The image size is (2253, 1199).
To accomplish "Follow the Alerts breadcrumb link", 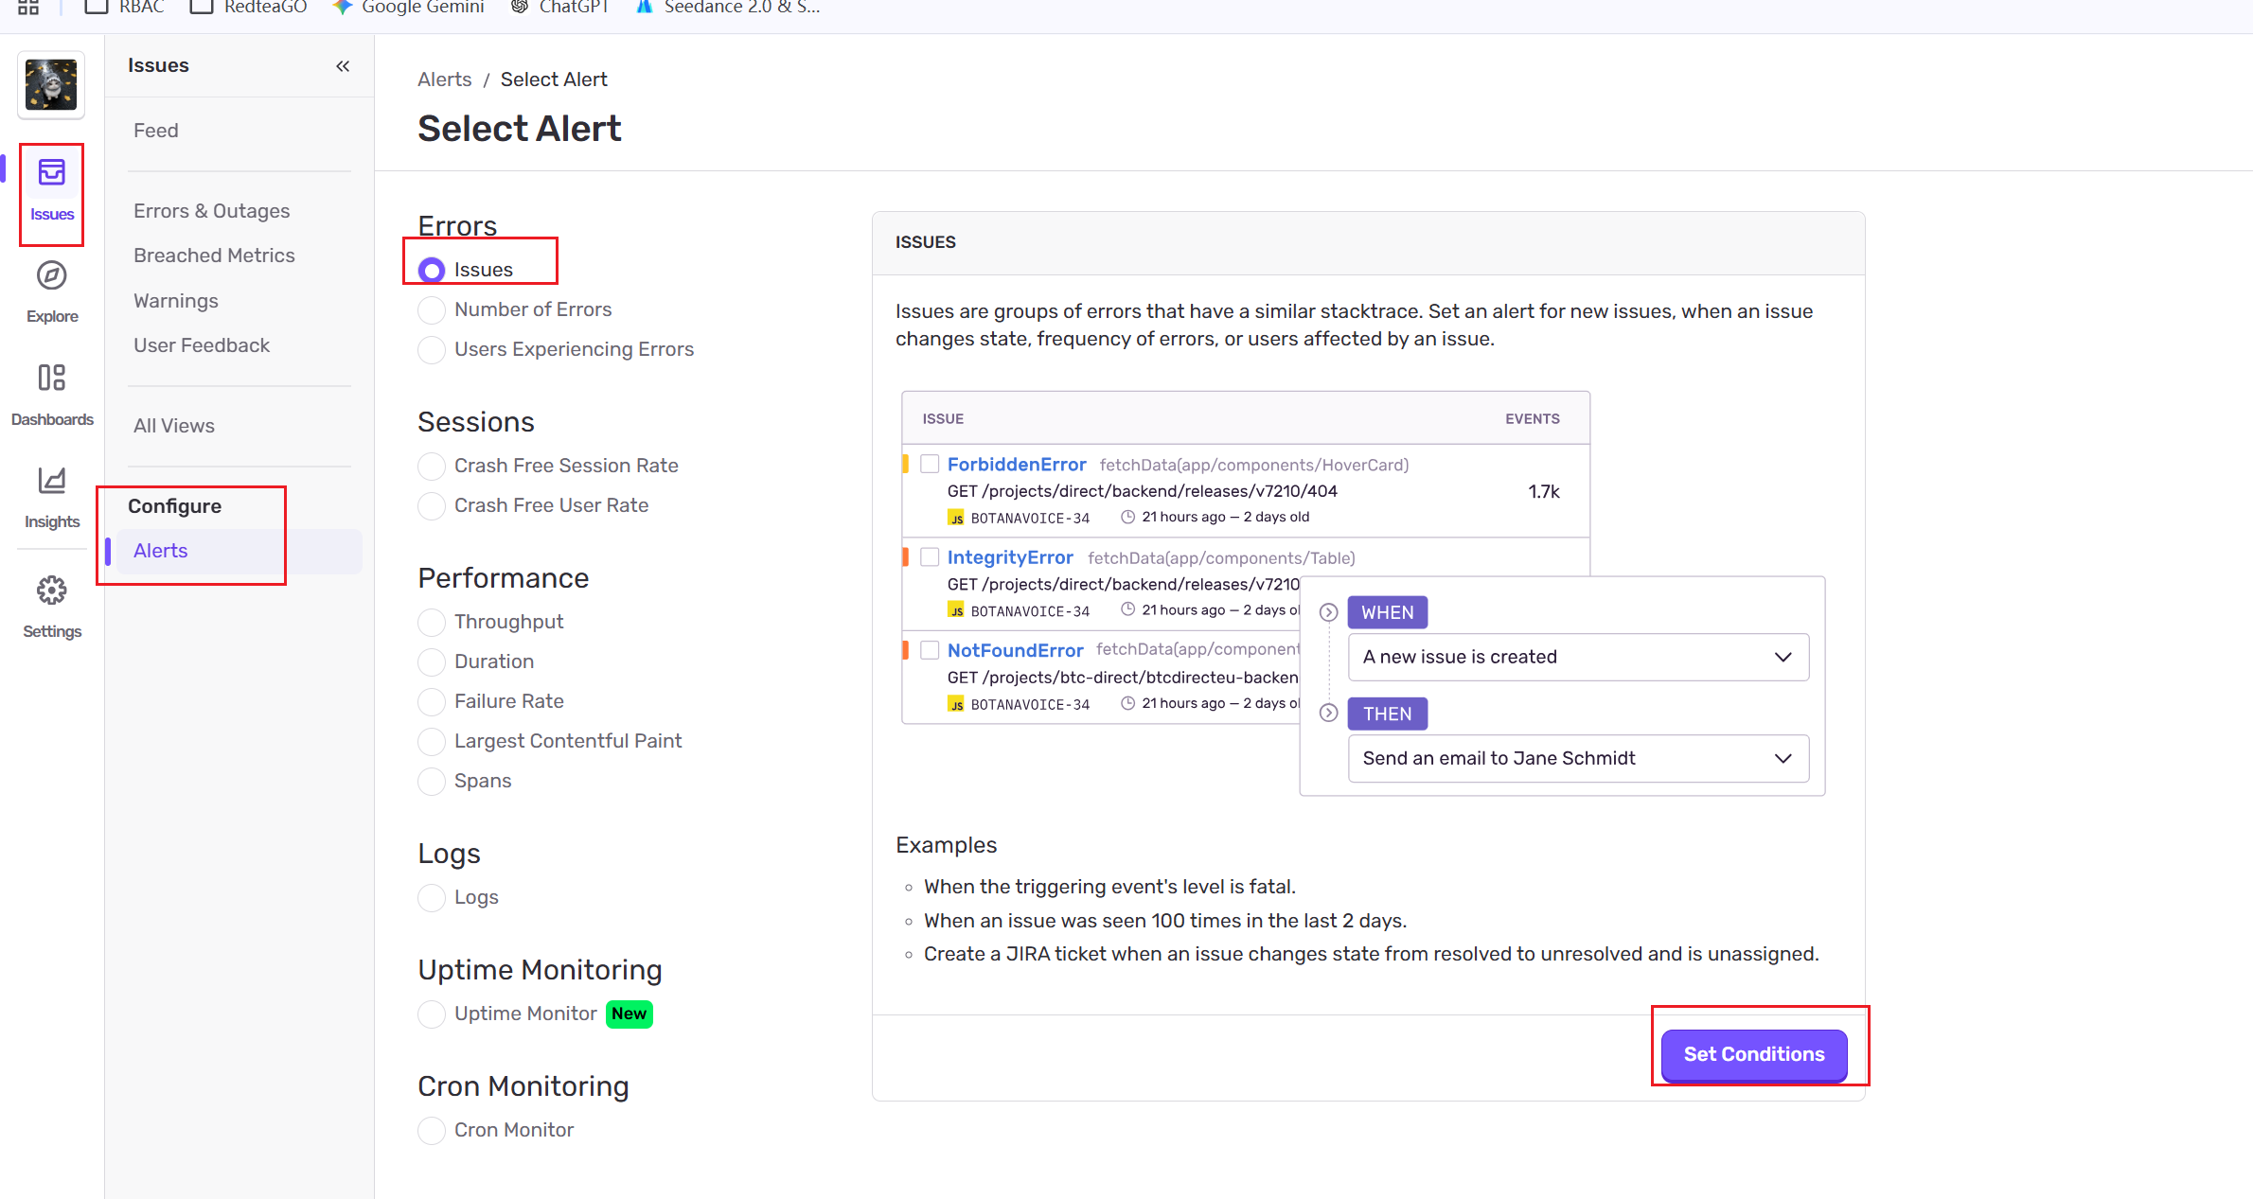I will pos(444,79).
